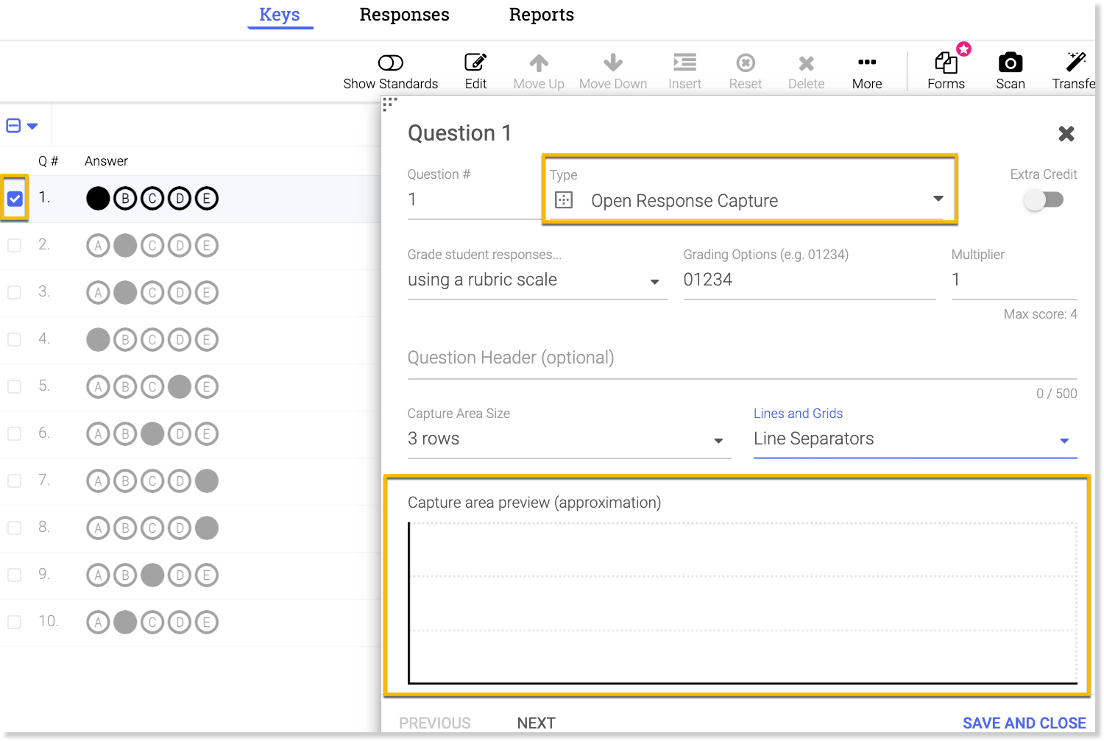Click SAVE AND CLOSE
Viewport: 1104px width, 741px height.
(x=1024, y=723)
